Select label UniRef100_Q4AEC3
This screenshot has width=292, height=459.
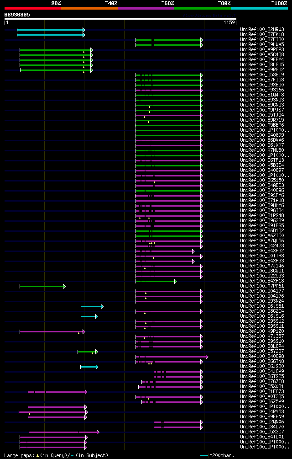tap(262, 185)
